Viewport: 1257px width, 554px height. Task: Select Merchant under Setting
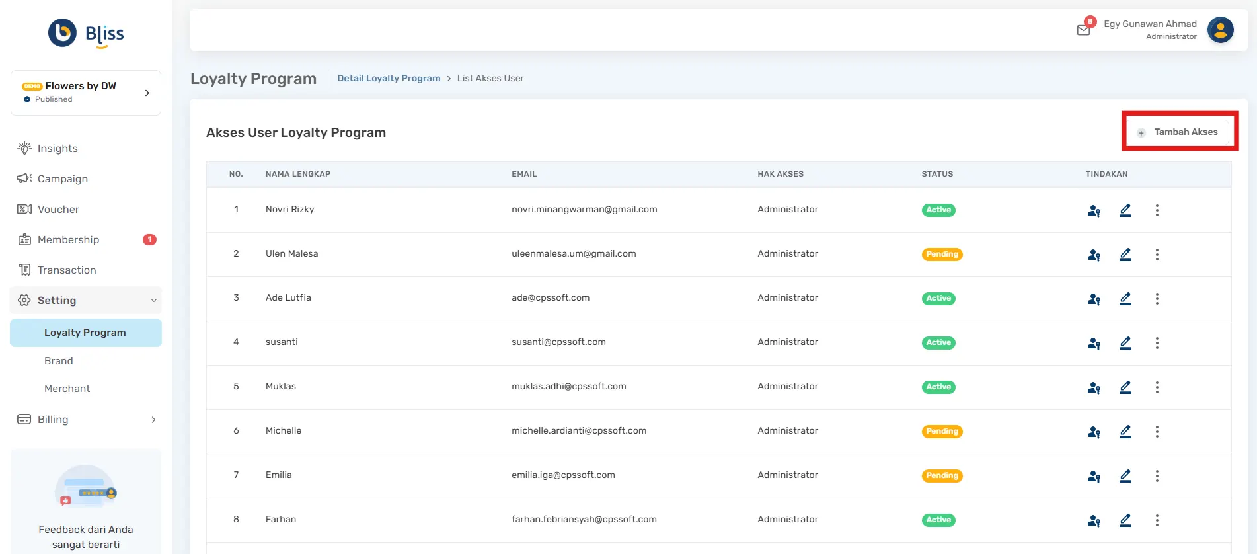pyautogui.click(x=67, y=389)
